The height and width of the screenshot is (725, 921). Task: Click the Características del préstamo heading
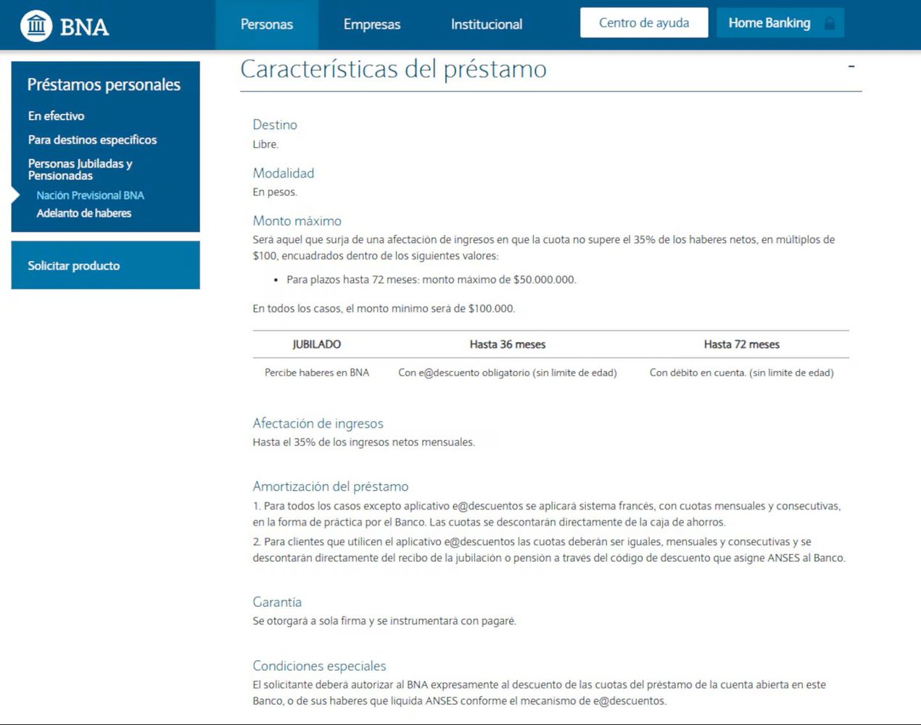394,70
